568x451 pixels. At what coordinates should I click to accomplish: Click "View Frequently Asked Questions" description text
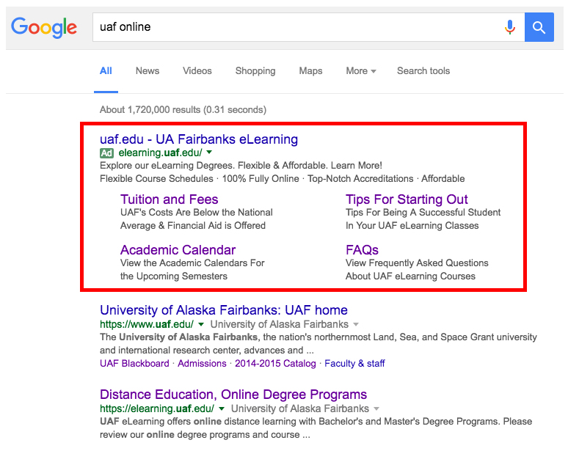tap(417, 263)
